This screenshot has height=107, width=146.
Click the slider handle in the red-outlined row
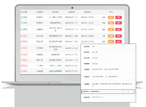[x=99, y=91]
